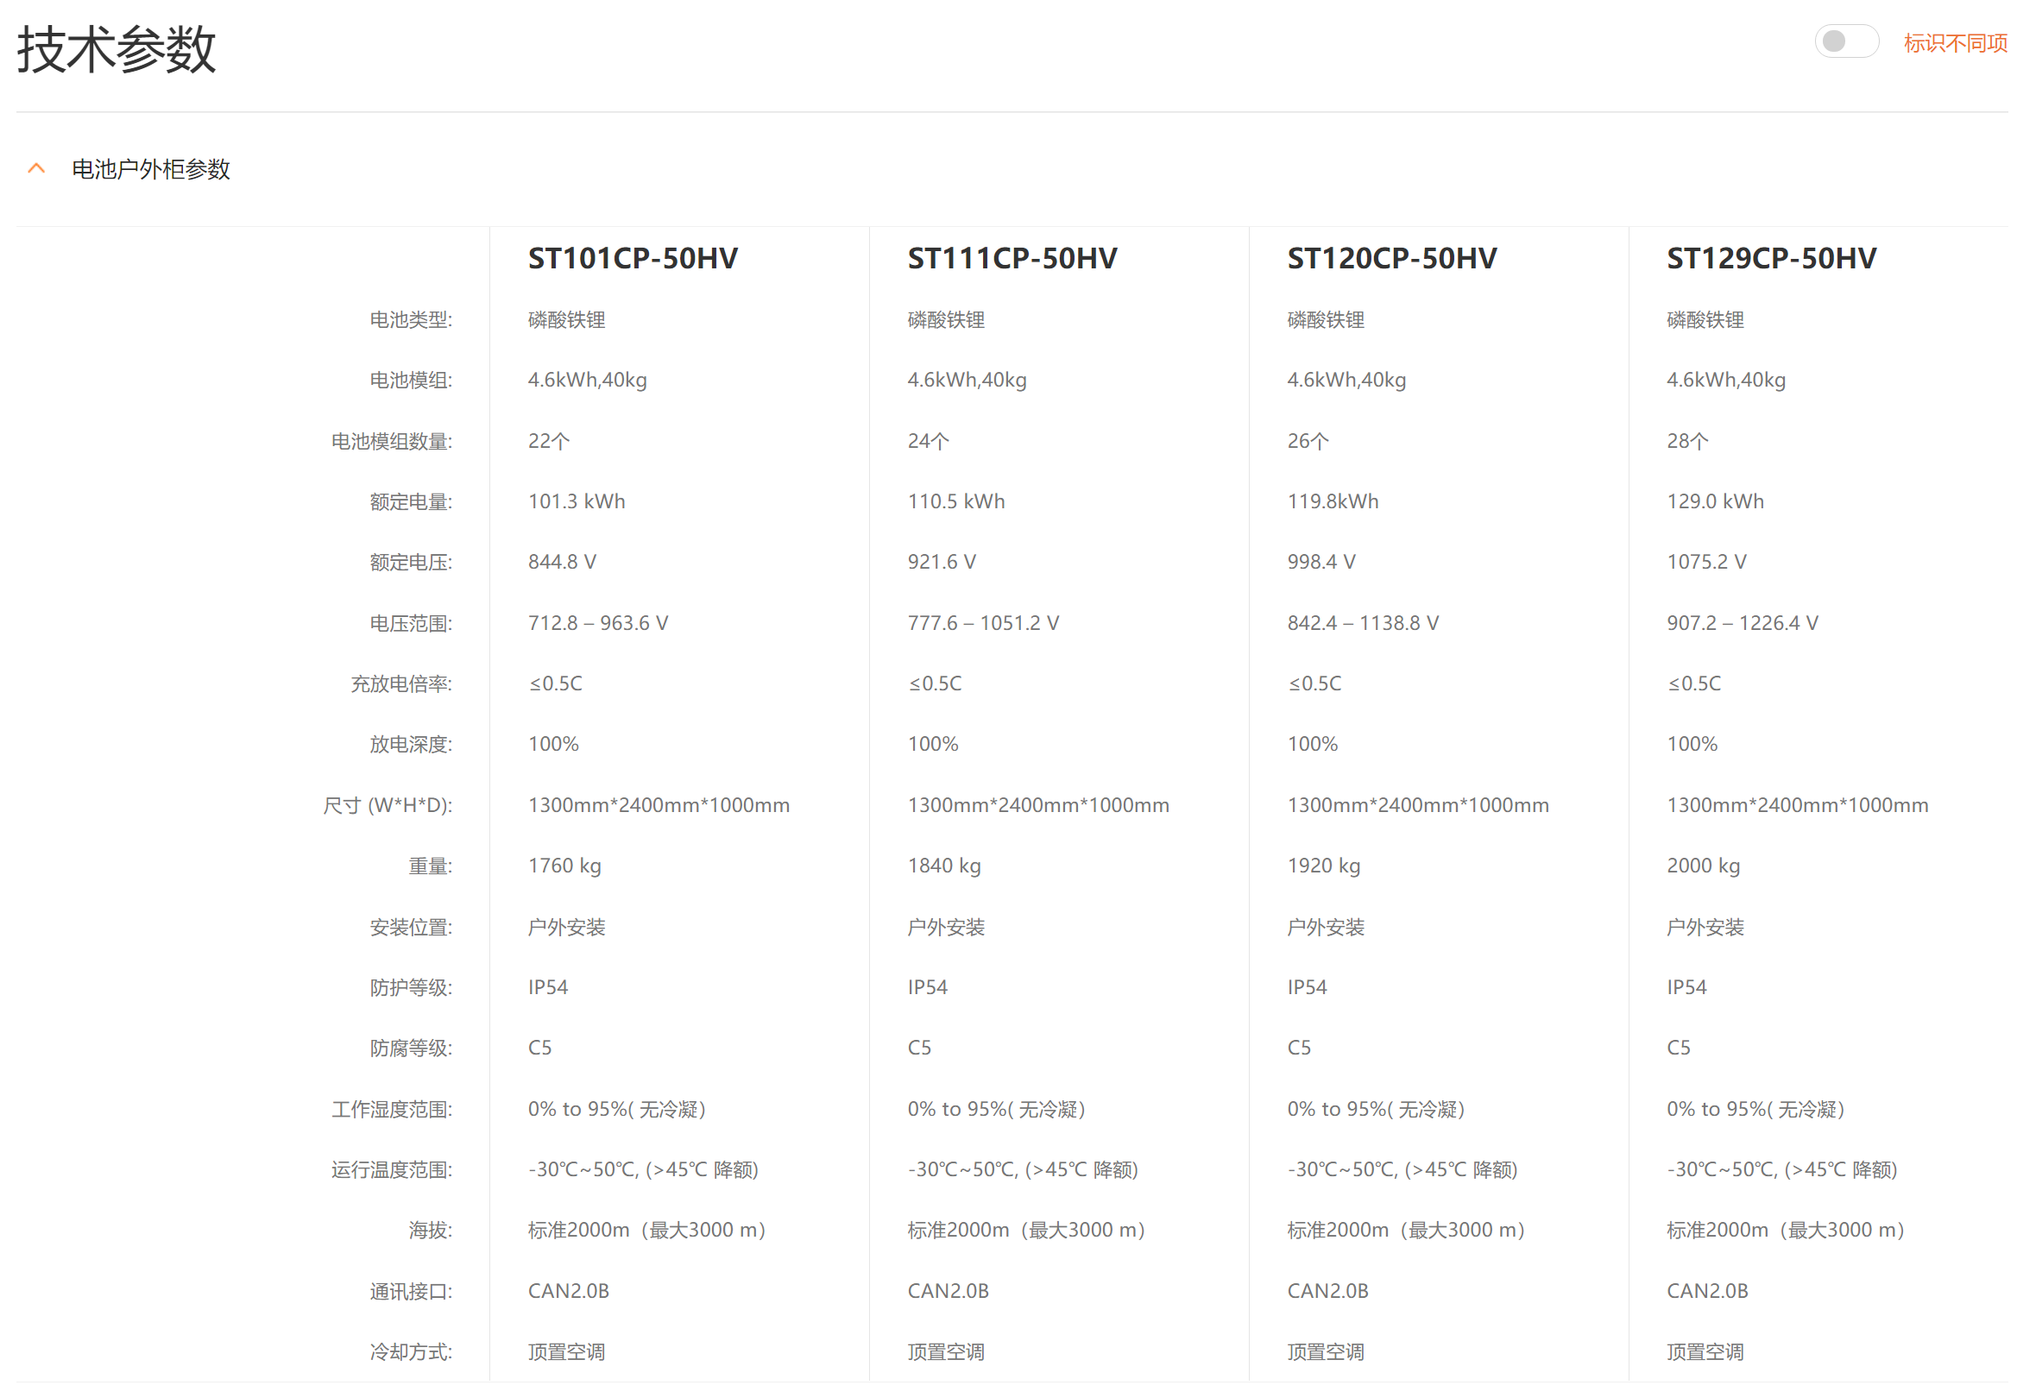The image size is (2017, 1398).
Task: Click the 额定电量 row label
Action: 410,502
